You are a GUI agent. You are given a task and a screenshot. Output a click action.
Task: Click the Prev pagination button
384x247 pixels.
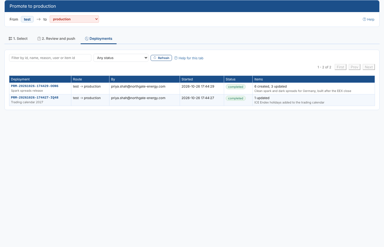[x=354, y=67]
